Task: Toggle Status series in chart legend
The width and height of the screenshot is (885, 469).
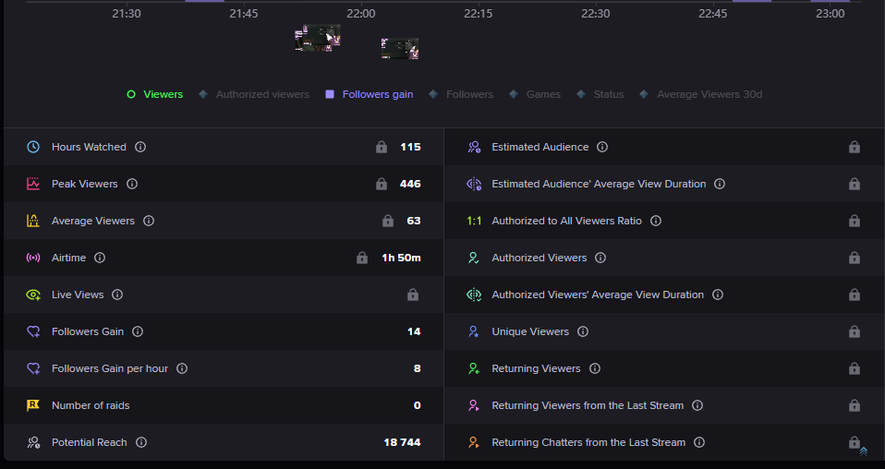Action: [x=600, y=94]
